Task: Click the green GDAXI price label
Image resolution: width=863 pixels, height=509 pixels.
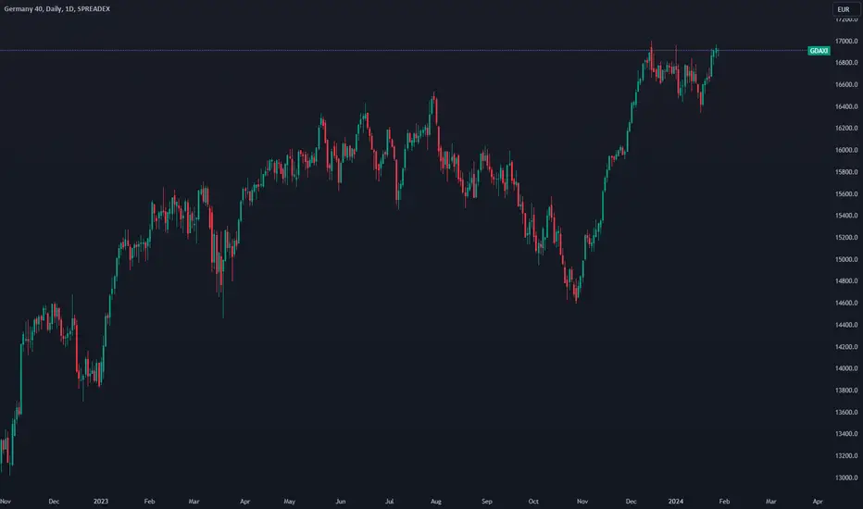Action: (819, 51)
